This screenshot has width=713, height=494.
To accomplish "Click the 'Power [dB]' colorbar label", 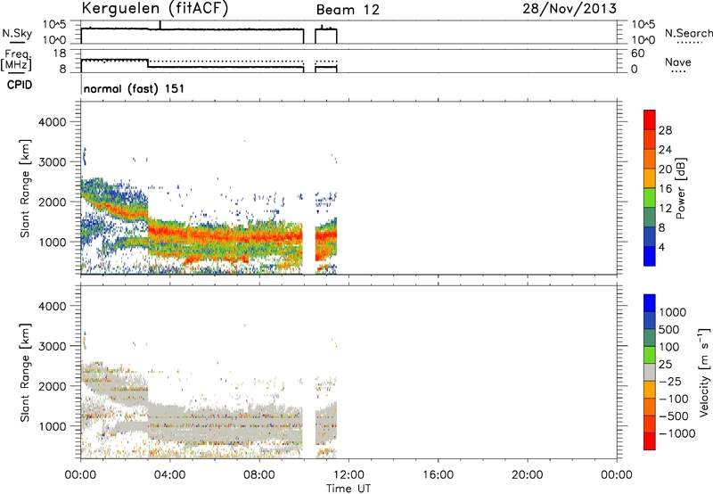I will tap(680, 188).
